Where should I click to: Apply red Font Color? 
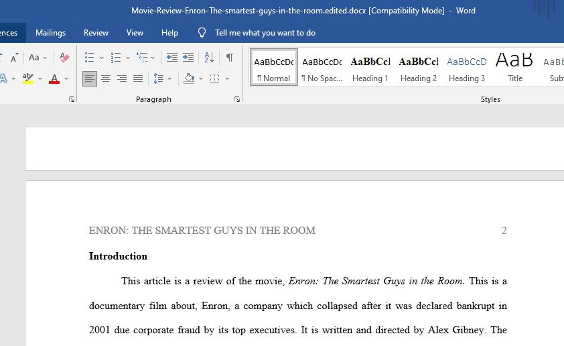(x=54, y=78)
